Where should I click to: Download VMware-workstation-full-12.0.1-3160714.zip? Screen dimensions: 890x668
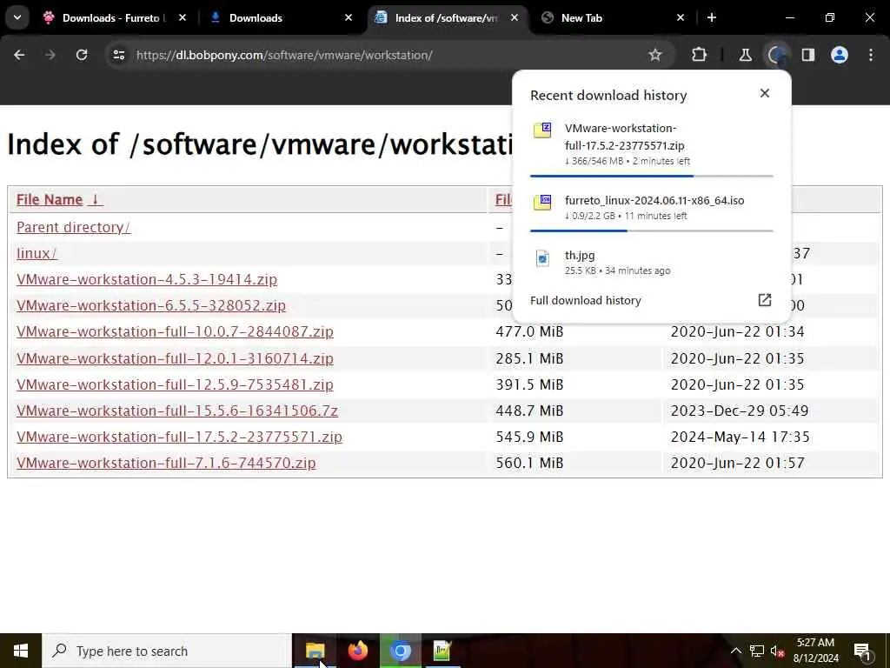tap(175, 358)
